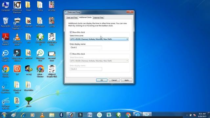Open WhatsApp taskbar icon
This screenshot has width=210, height=118.
[99, 115]
